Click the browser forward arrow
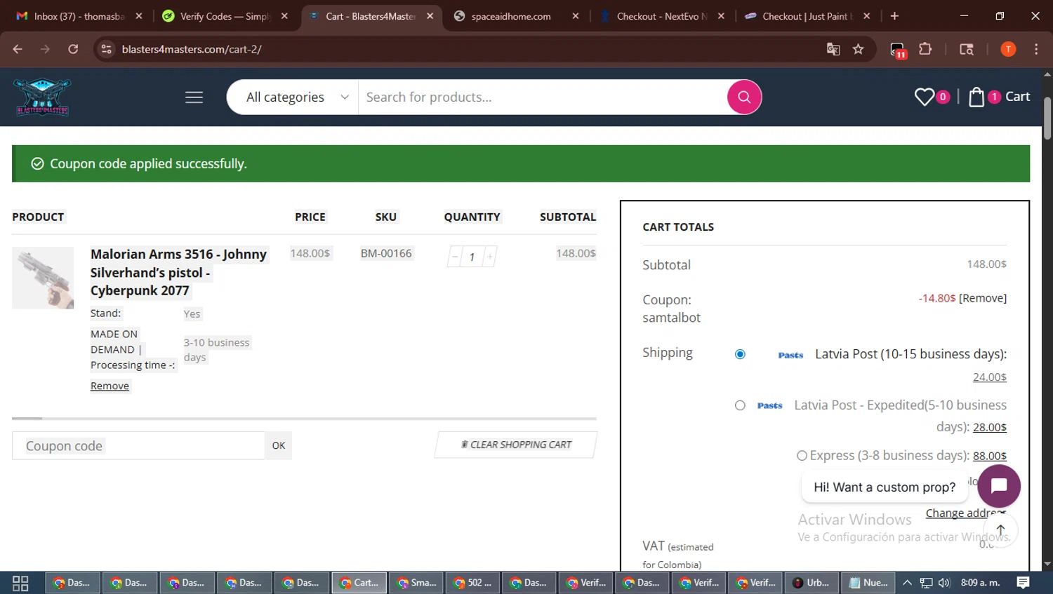The height and width of the screenshot is (594, 1053). (x=45, y=49)
